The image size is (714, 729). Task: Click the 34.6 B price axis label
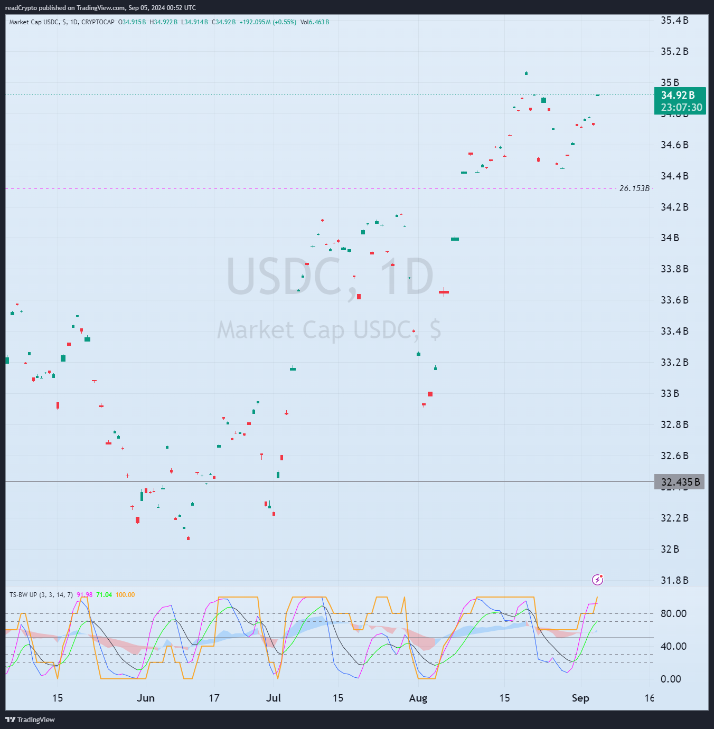click(674, 145)
